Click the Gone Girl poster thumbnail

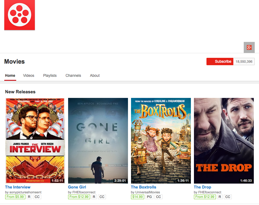click(98, 140)
